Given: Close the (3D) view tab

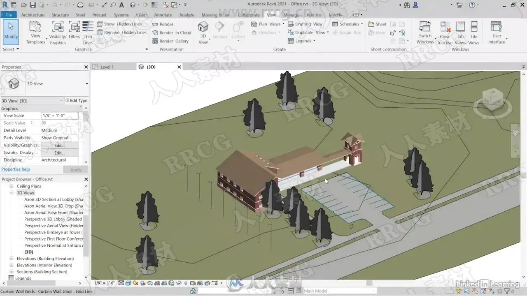Looking at the screenshot, I should click(179, 67).
